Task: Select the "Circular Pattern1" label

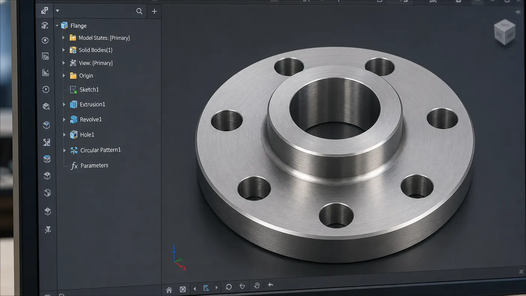Action: [101, 150]
